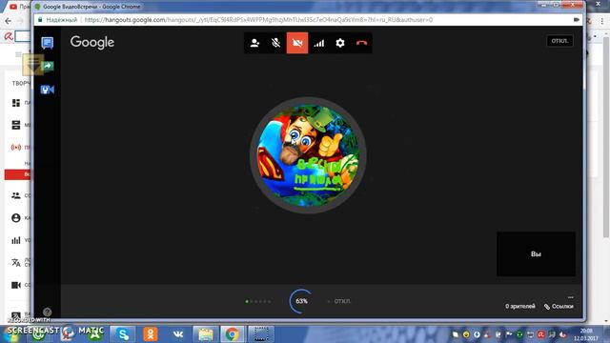Open Video Manager icon in YouTube sidebar

pos(16,125)
